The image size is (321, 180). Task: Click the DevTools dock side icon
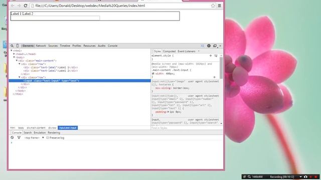[215, 45]
